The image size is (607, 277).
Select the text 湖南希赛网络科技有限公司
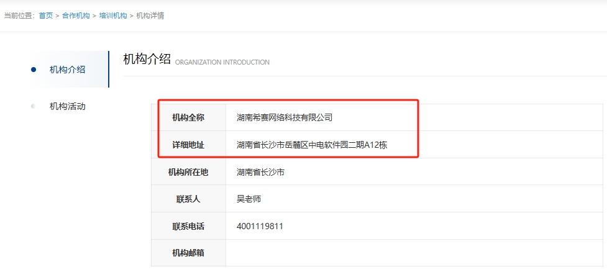pyautogui.click(x=285, y=117)
